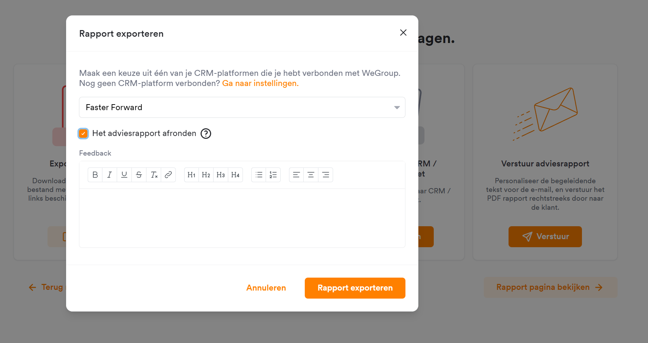Clear text formatting with Tx icon

coord(154,175)
